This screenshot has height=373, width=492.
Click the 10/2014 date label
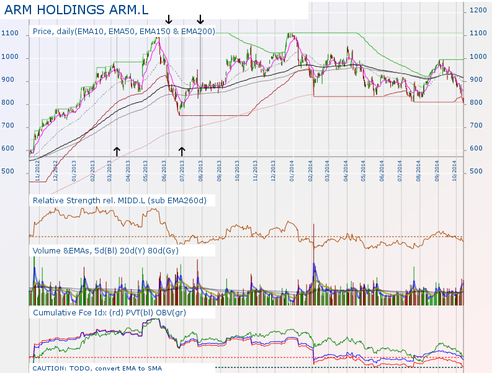454,171
